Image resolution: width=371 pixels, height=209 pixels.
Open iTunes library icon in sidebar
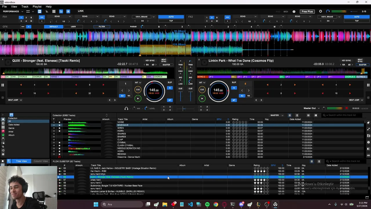point(3,131)
